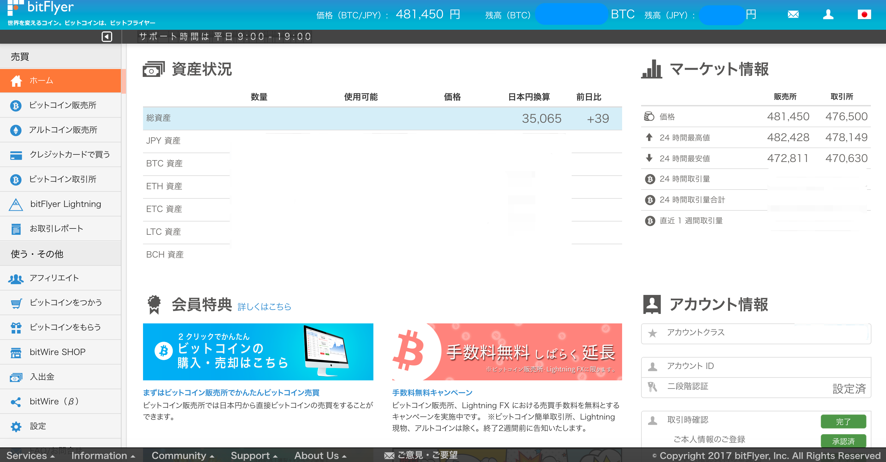Expand the Support footer menu
The image size is (886, 462).
(254, 455)
